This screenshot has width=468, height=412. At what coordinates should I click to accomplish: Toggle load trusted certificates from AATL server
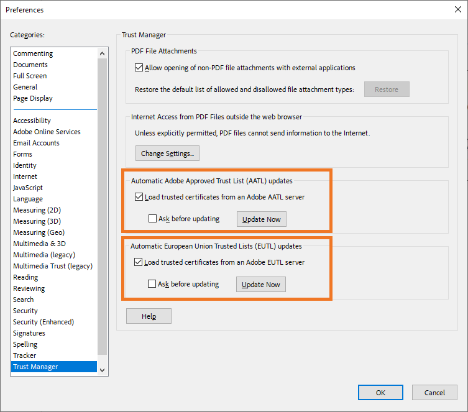point(139,197)
